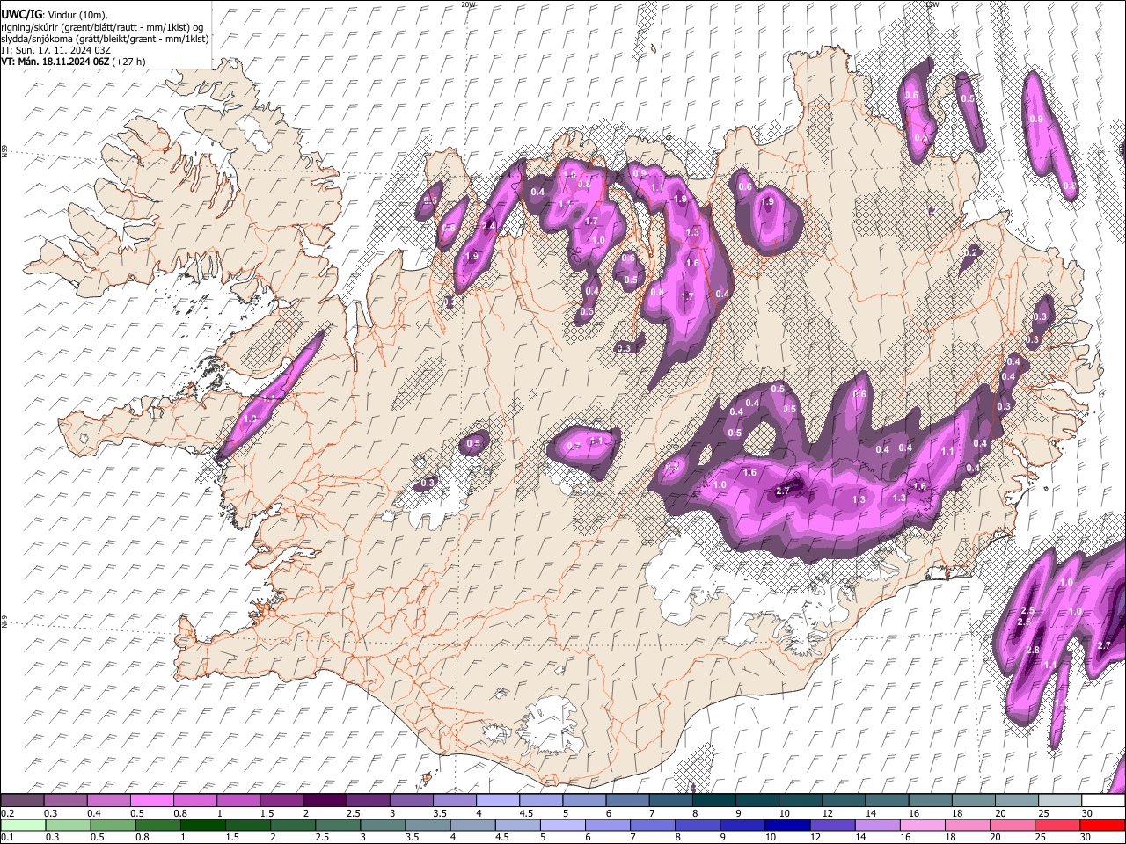Select the snow scale 8 dark teal swatch
This screenshot has height=844, width=1126.
[713, 801]
